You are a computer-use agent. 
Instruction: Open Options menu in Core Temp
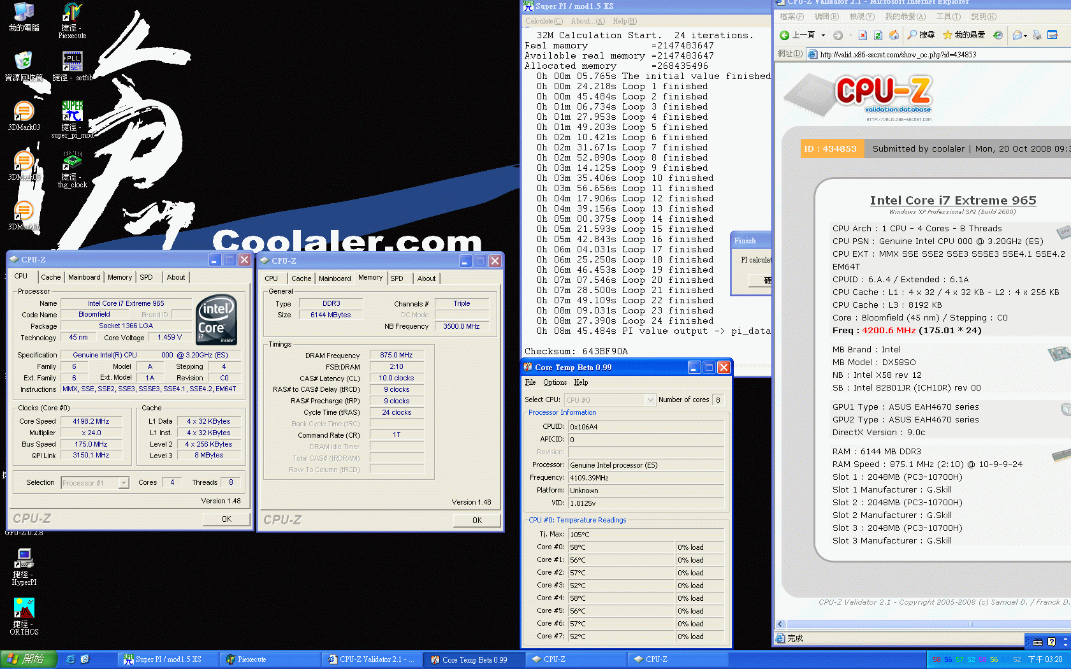coord(555,382)
